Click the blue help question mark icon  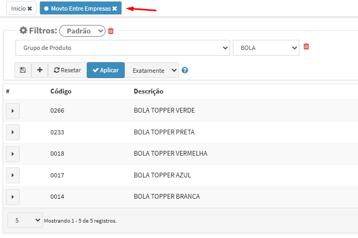pyautogui.click(x=185, y=70)
